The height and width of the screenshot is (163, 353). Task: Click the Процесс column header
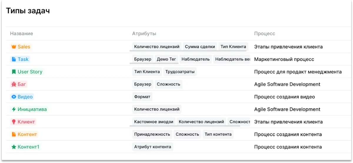[265, 33]
